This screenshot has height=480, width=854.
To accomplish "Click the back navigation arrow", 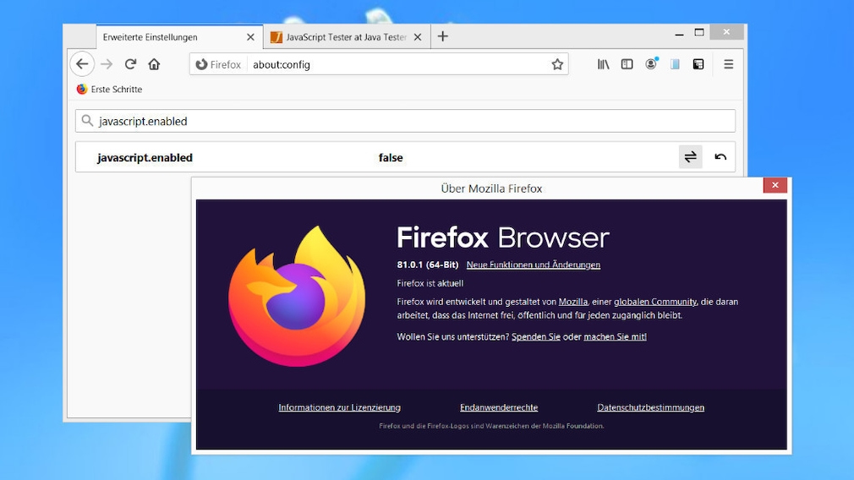I will (x=82, y=64).
